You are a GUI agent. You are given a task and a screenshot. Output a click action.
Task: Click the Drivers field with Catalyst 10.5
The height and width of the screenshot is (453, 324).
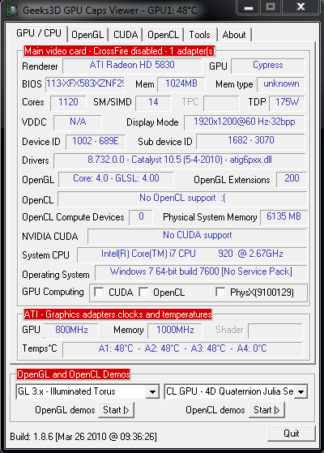180,161
